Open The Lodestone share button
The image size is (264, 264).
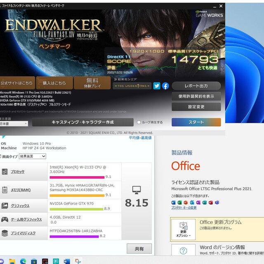click(x=132, y=86)
